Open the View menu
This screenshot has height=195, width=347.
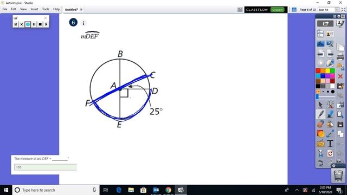23,9
